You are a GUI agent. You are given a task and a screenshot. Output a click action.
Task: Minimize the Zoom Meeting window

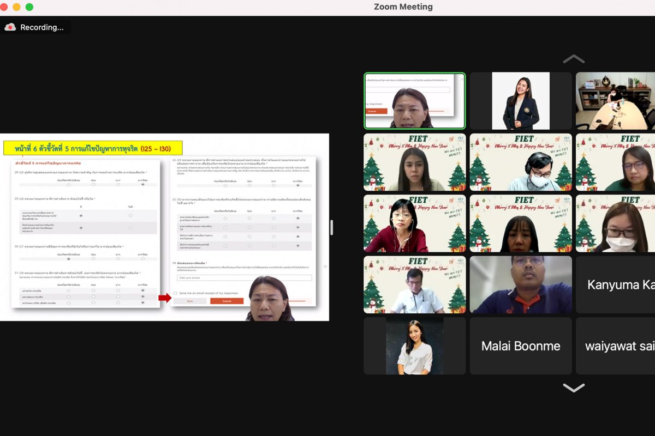[x=16, y=7]
